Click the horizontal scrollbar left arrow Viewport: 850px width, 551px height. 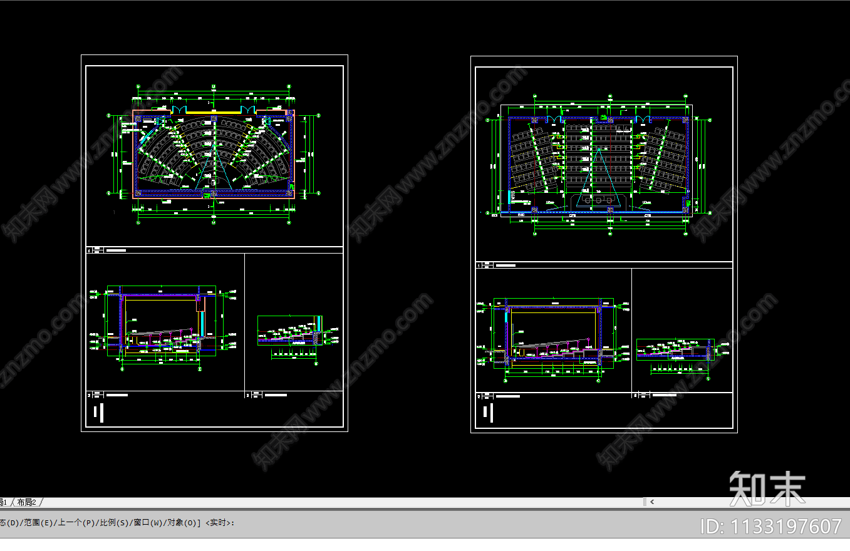tap(652, 502)
